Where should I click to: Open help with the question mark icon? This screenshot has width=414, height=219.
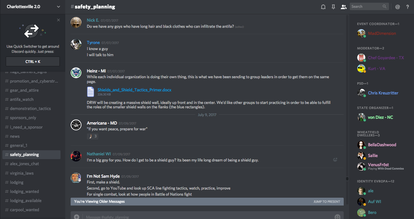pyautogui.click(x=408, y=7)
